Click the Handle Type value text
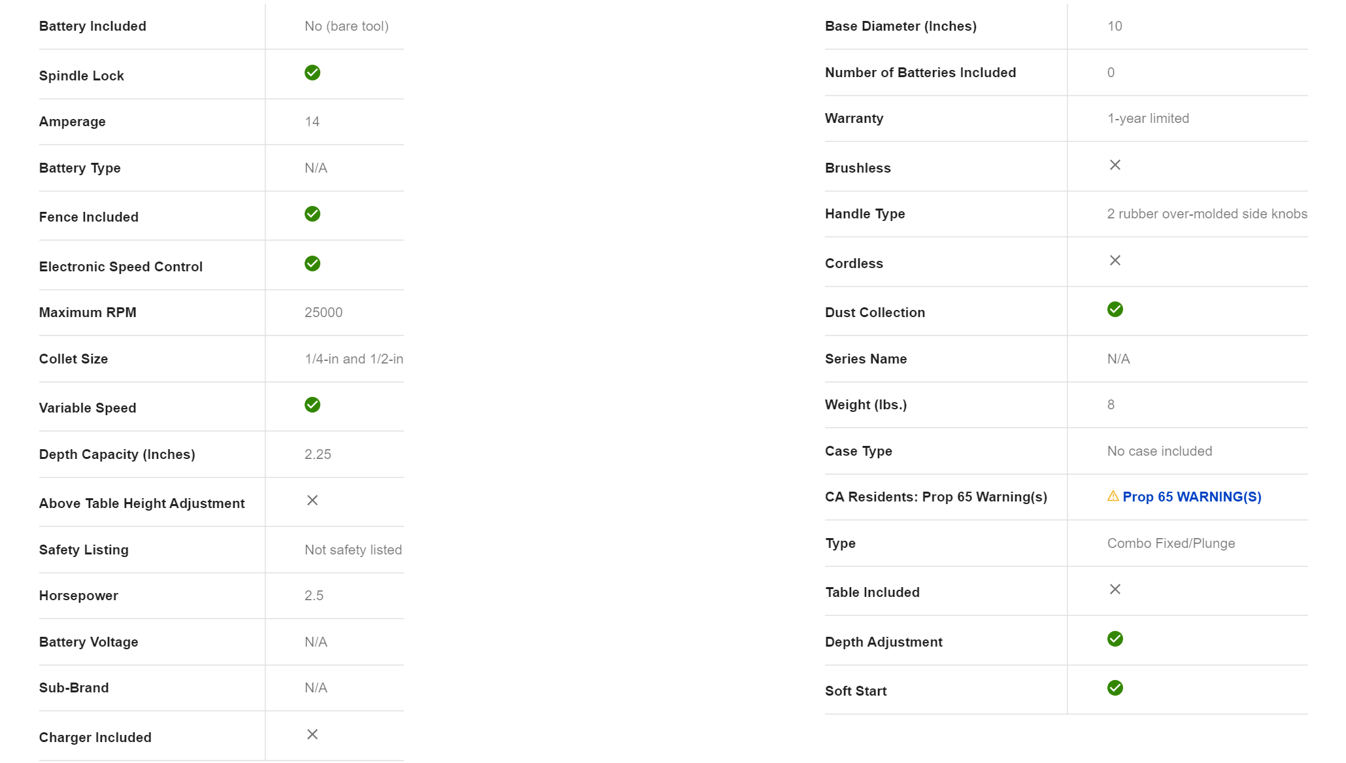This screenshot has width=1346, height=763. [x=1207, y=214]
